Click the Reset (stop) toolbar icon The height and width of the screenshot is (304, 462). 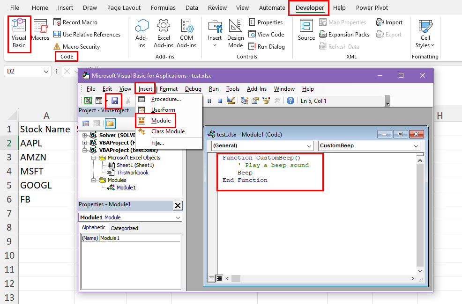(220, 101)
